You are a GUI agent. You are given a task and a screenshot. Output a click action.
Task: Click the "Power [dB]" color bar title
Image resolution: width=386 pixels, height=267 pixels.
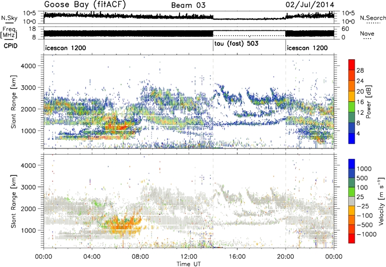[368, 102]
